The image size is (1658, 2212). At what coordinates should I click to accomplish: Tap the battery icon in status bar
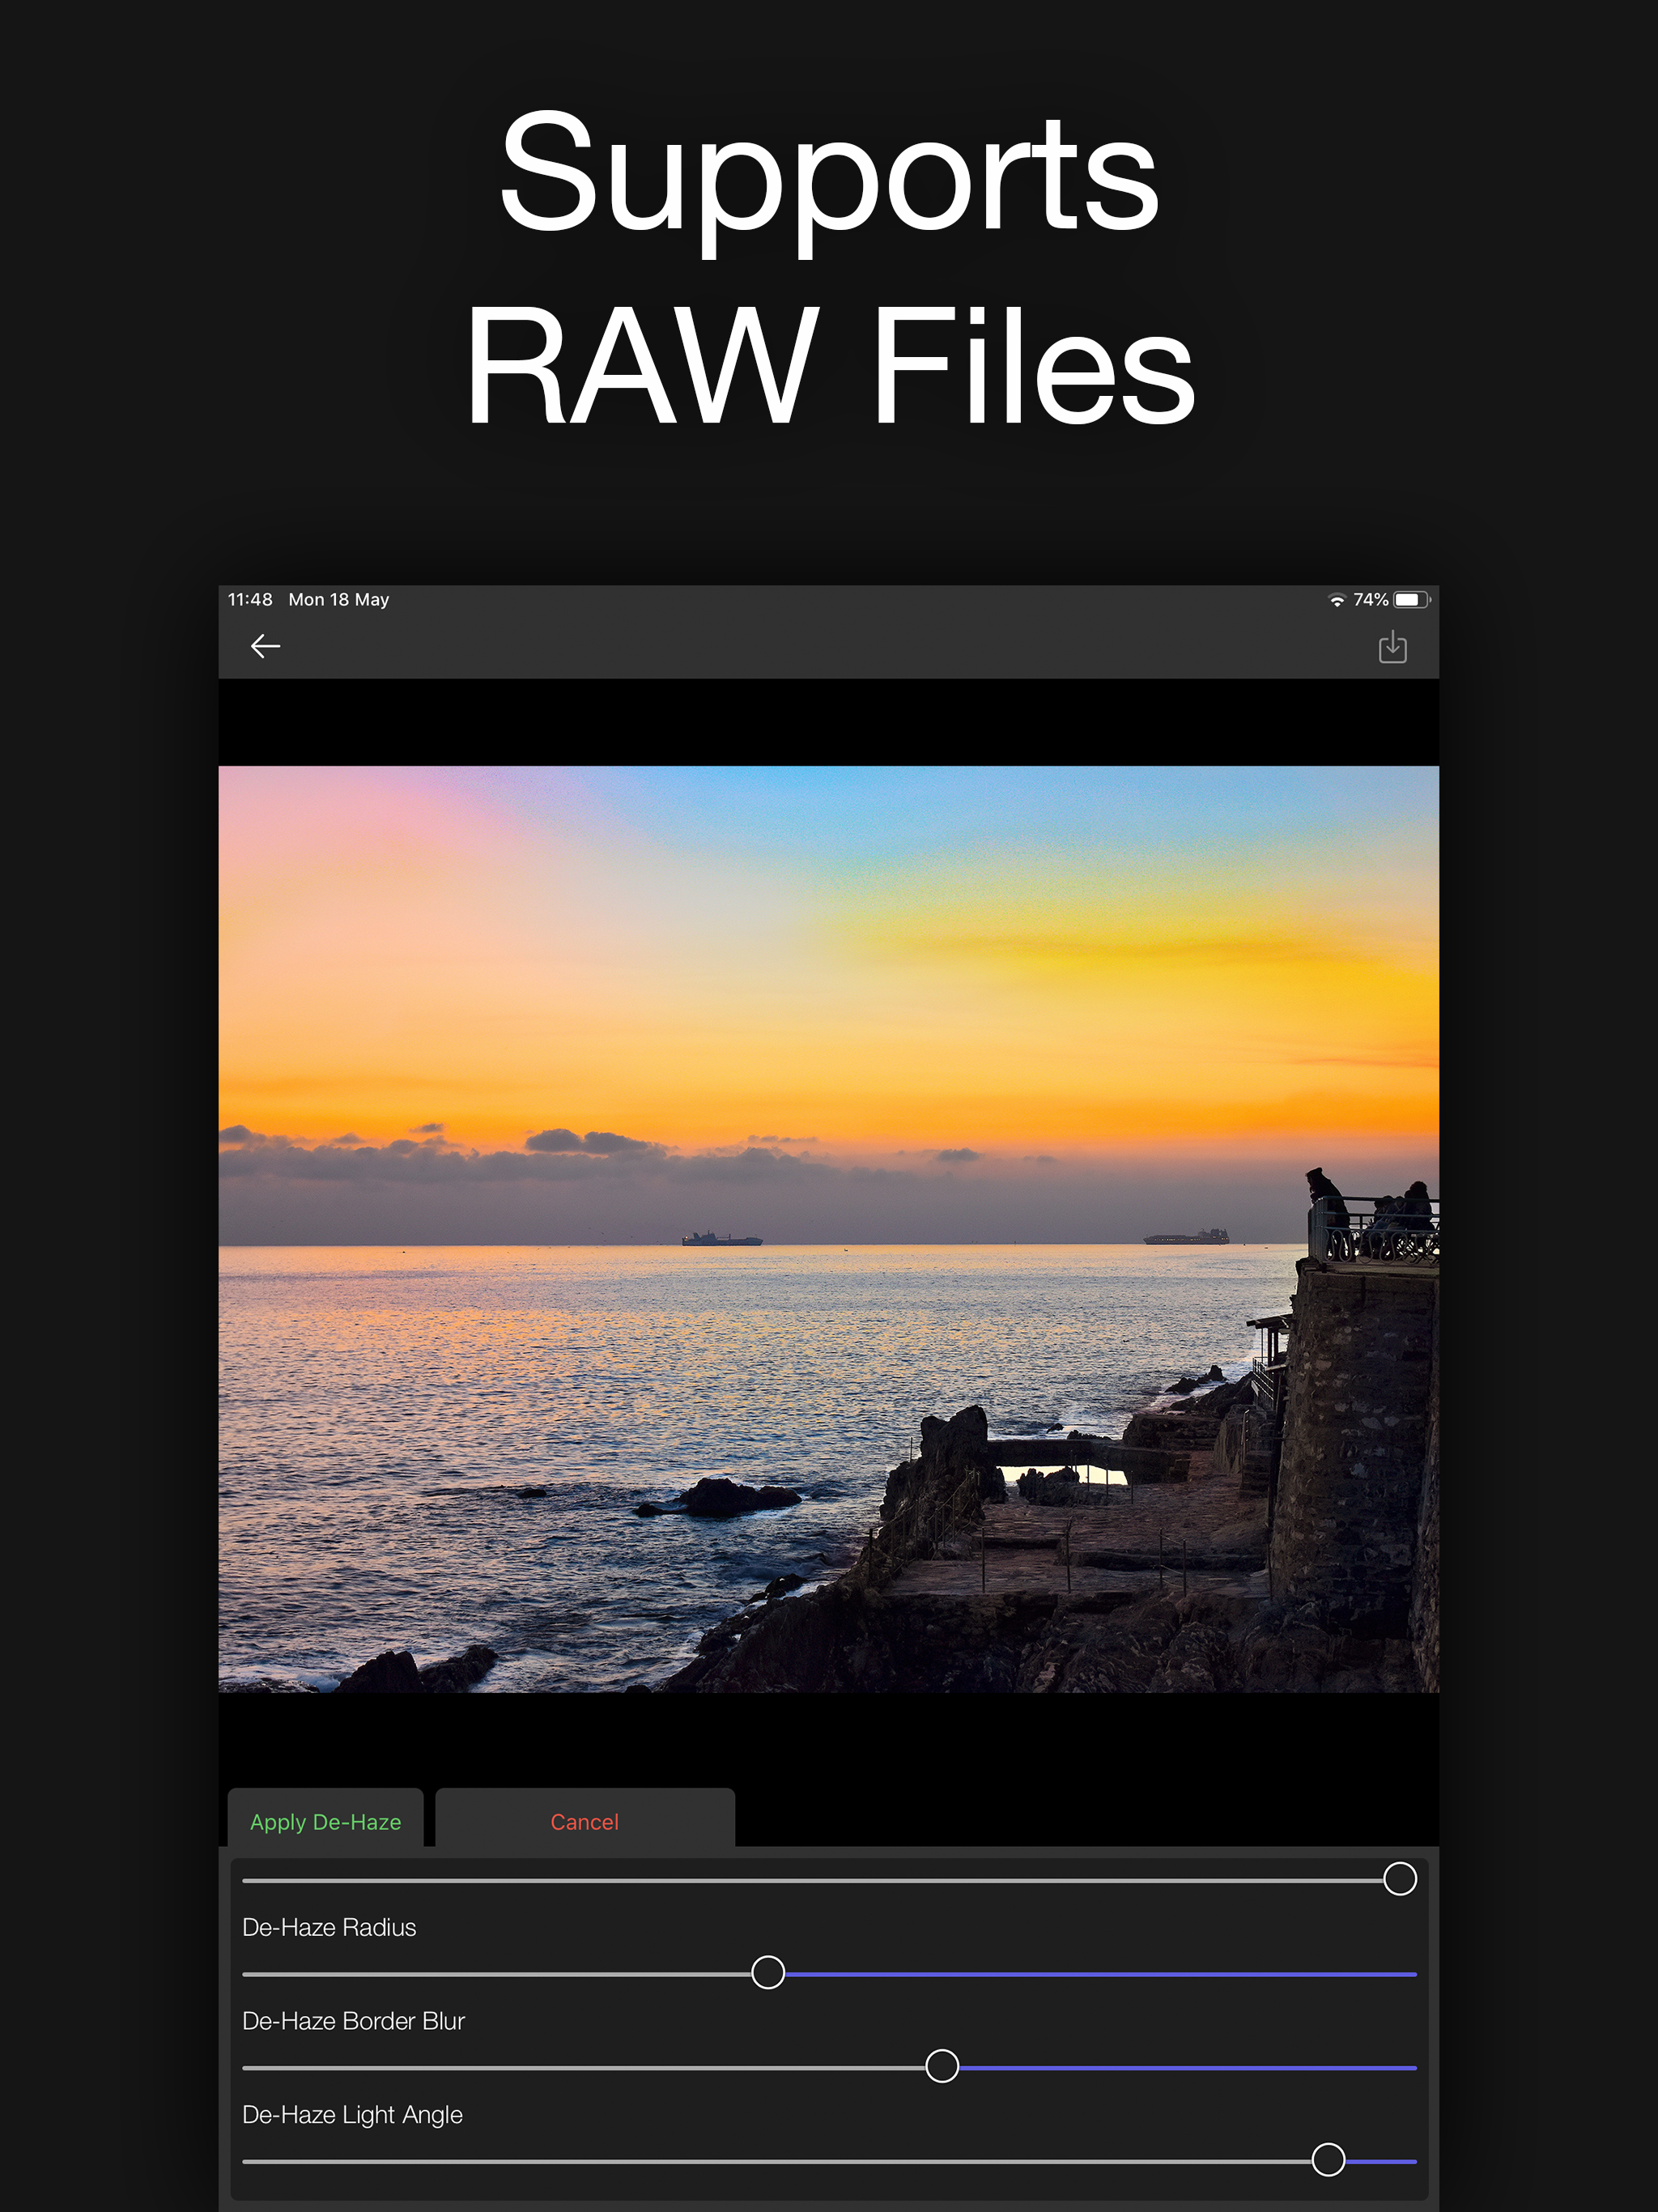click(x=1411, y=600)
